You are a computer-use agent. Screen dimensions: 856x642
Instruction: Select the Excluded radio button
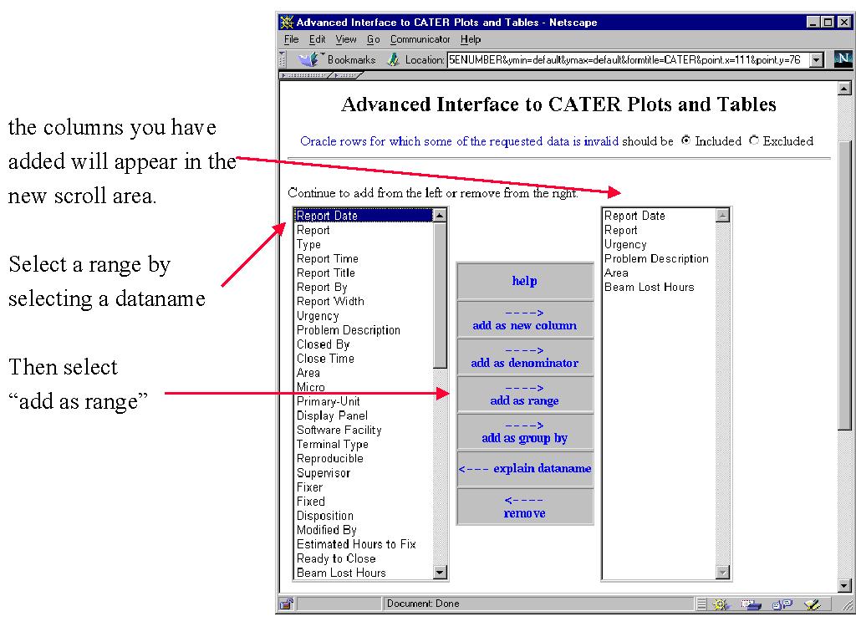coord(754,141)
